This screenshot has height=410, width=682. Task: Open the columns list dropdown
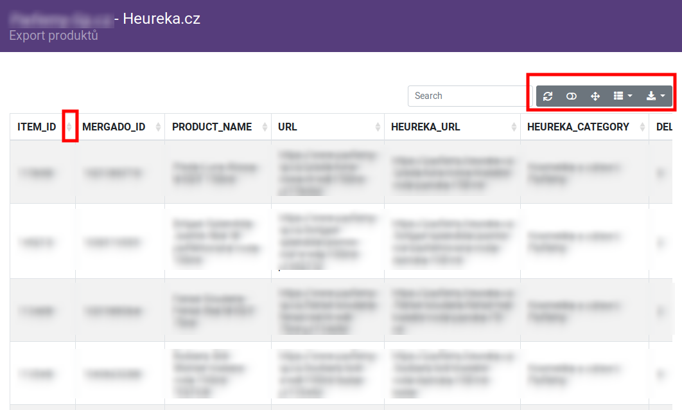[x=623, y=96]
